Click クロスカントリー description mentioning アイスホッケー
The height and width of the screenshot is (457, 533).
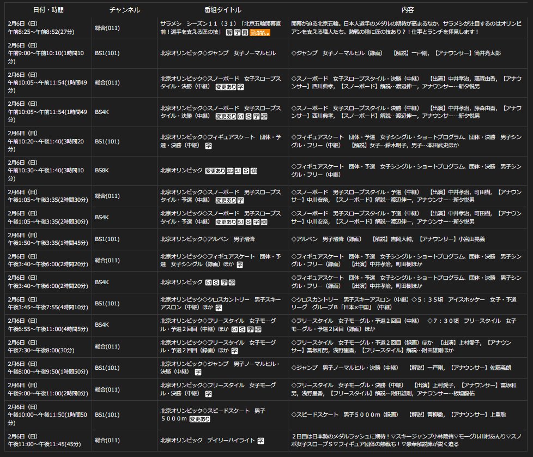click(x=404, y=303)
